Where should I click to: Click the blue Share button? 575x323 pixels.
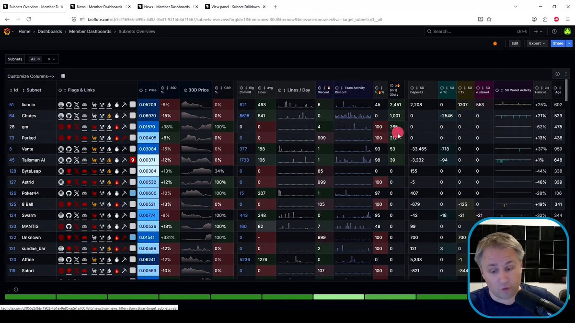(558, 43)
